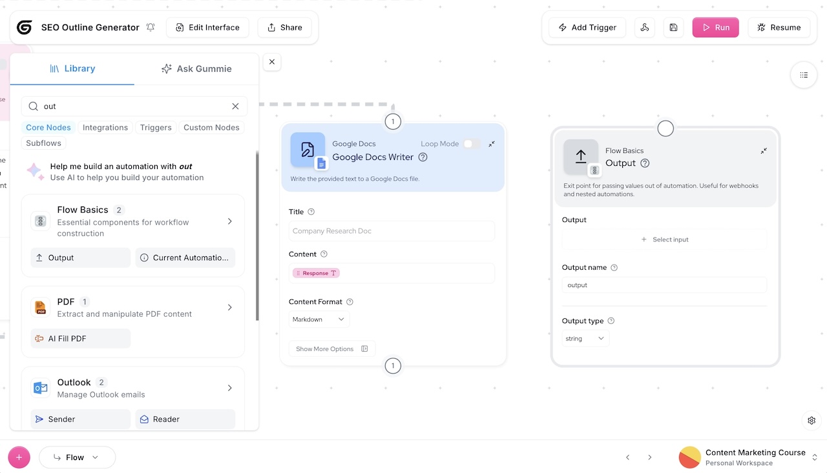The width and height of the screenshot is (827, 473).
Task: Open the Output type string dropdown
Action: [585, 338]
